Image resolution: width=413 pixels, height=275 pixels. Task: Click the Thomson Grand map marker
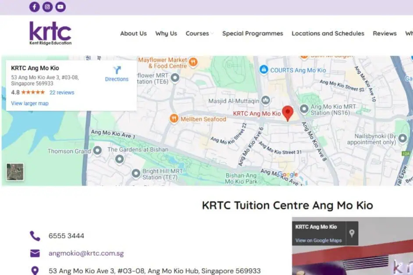pos(97,151)
